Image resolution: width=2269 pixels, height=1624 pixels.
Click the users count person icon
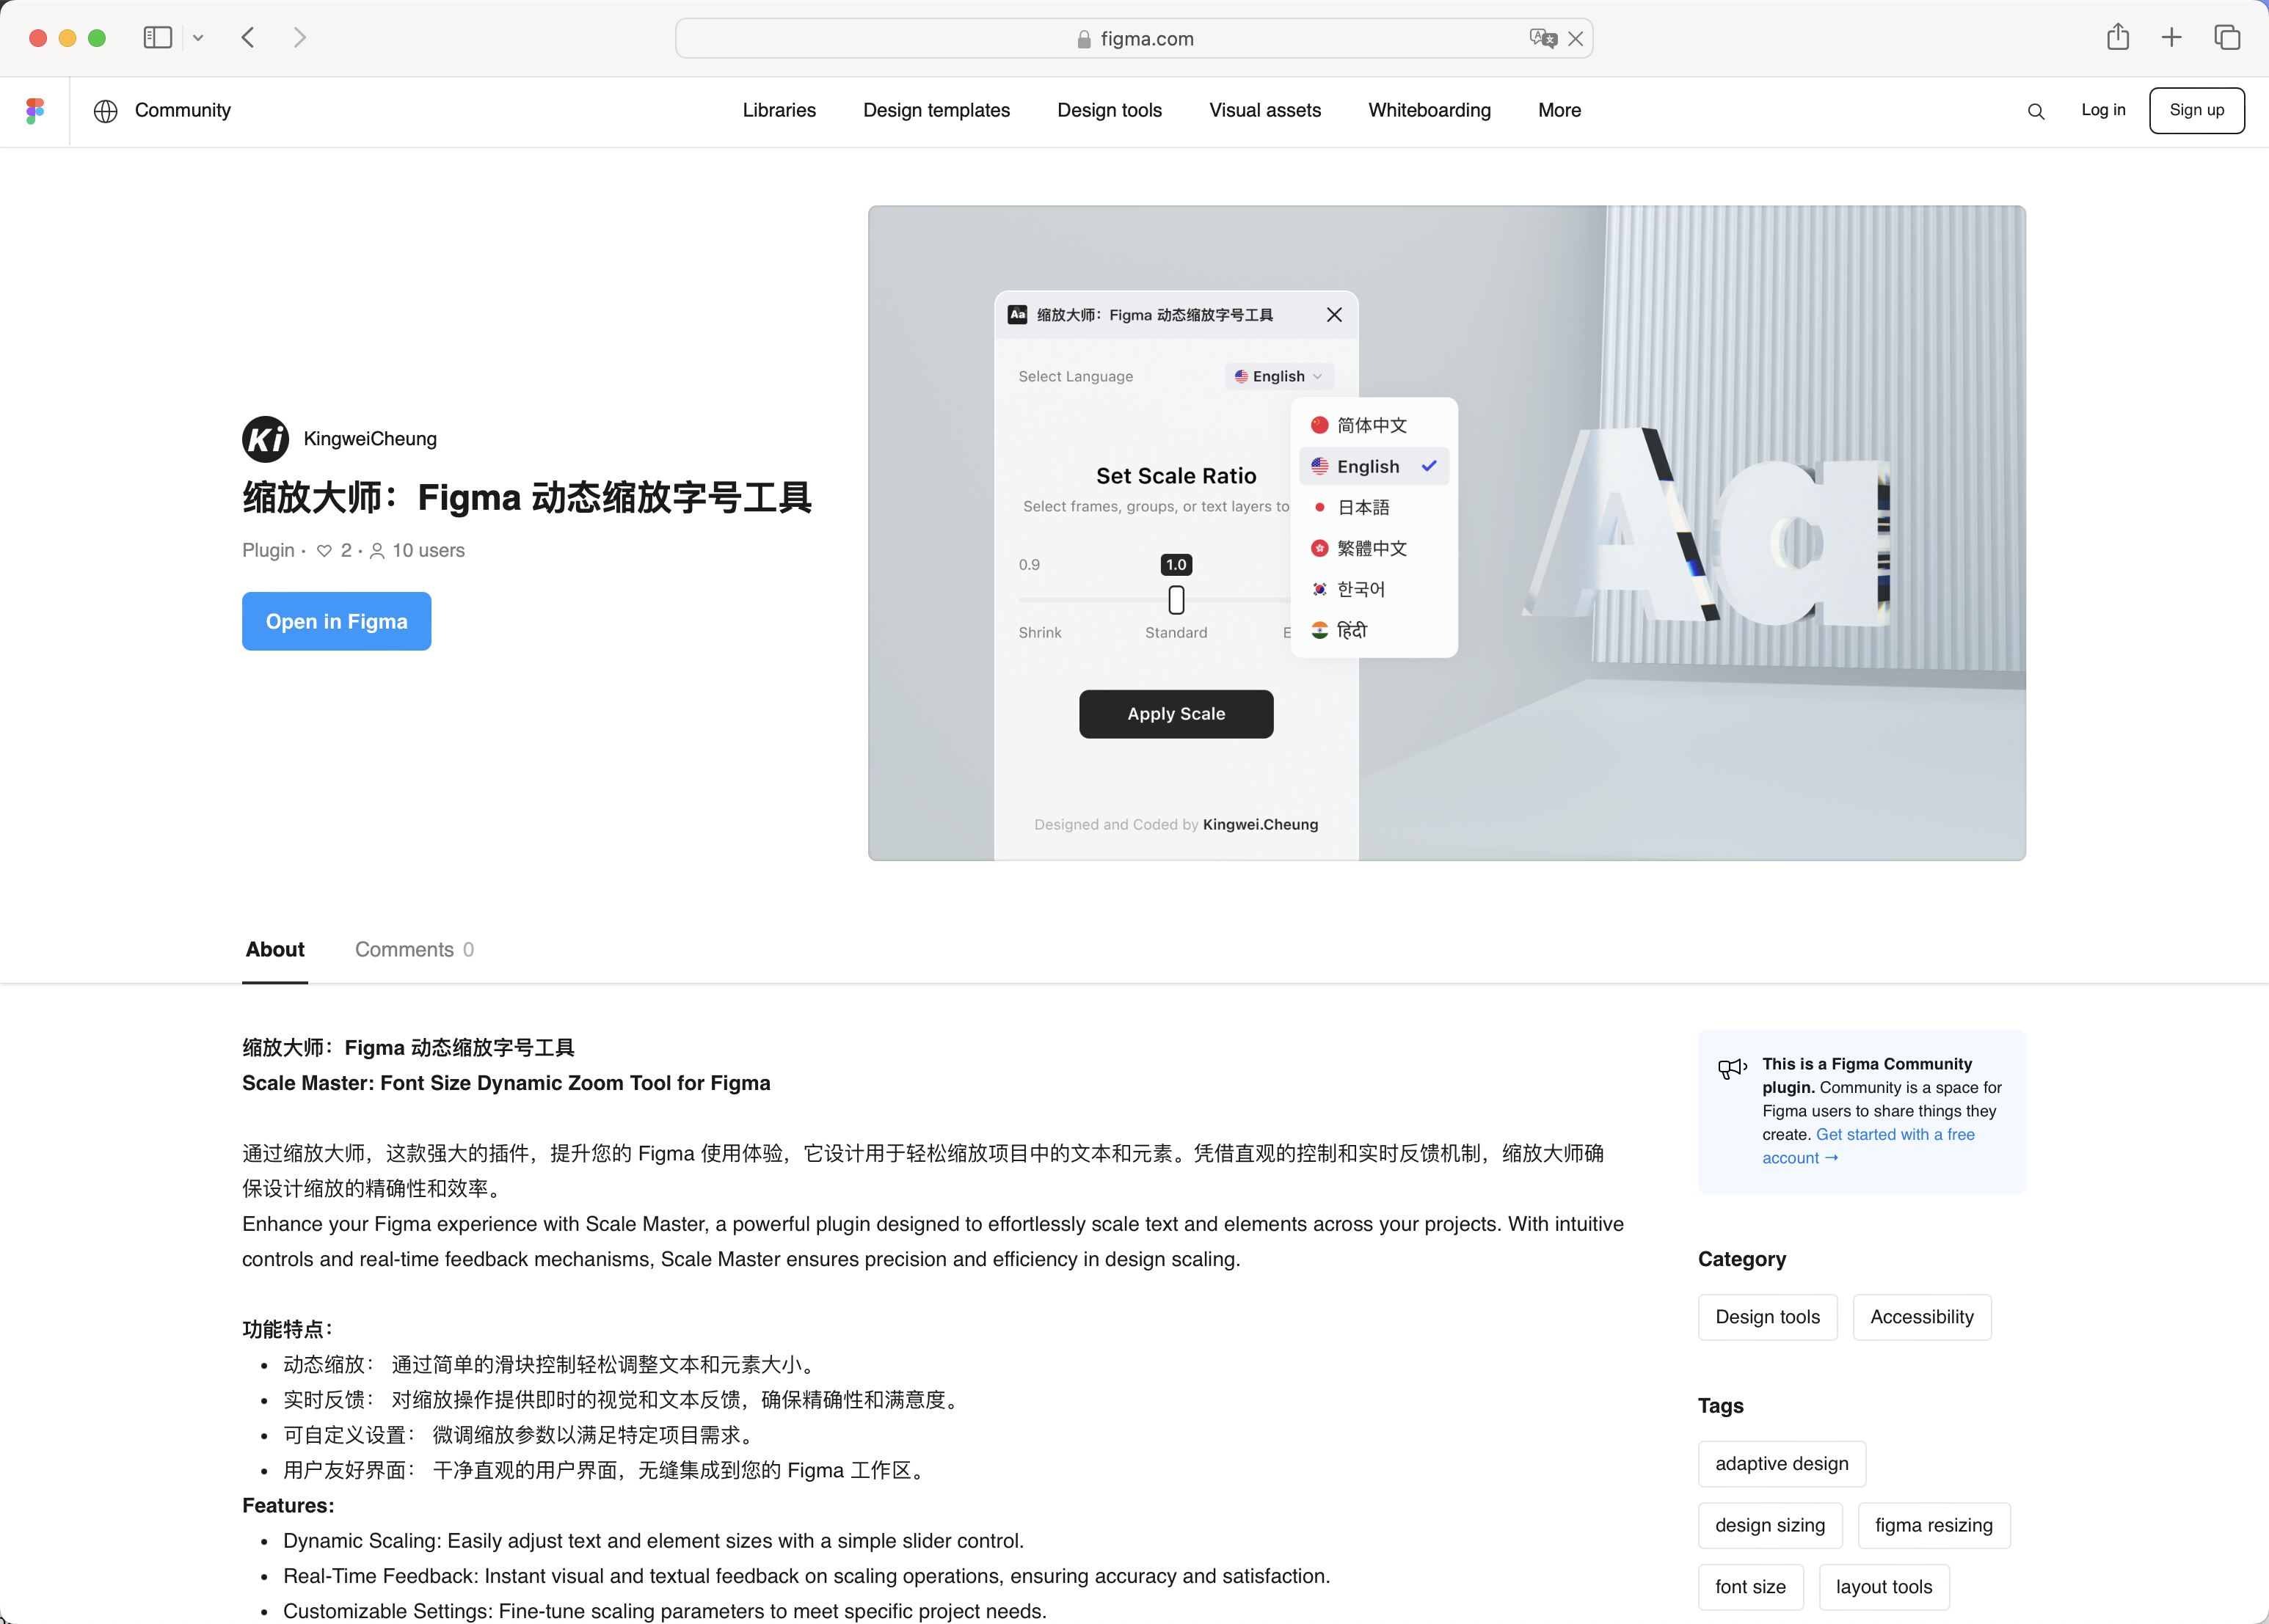pyautogui.click(x=377, y=551)
